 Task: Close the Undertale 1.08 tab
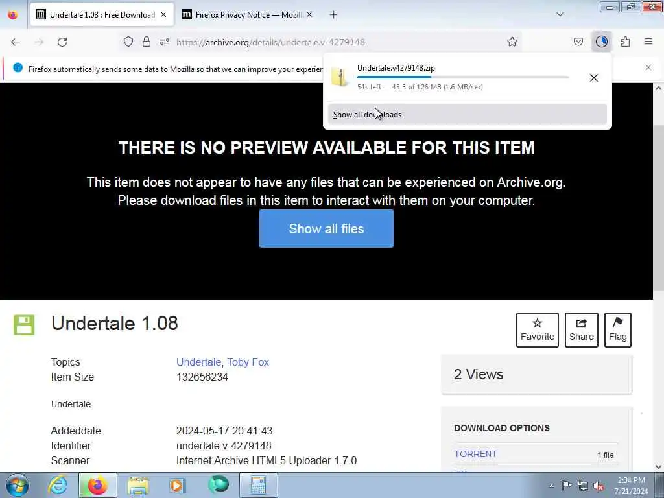click(x=163, y=15)
